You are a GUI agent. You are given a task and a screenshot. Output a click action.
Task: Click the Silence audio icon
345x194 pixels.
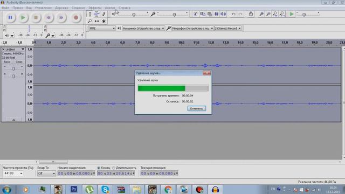[223, 14]
